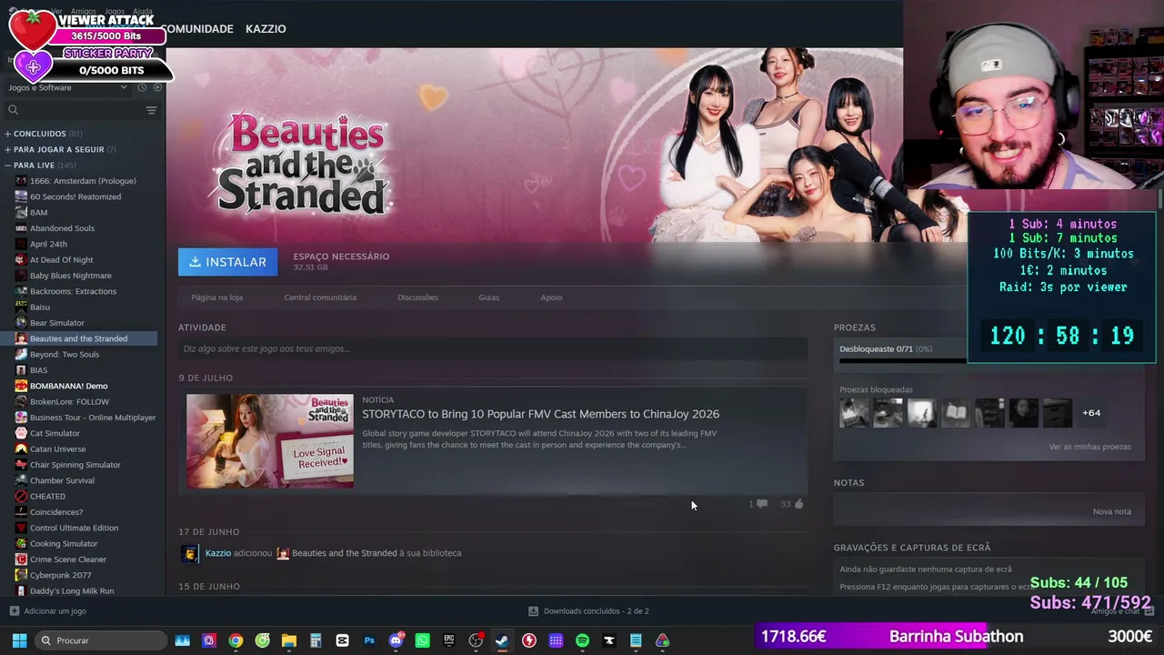Select Cyberpunk 2077 in library

coord(61,575)
